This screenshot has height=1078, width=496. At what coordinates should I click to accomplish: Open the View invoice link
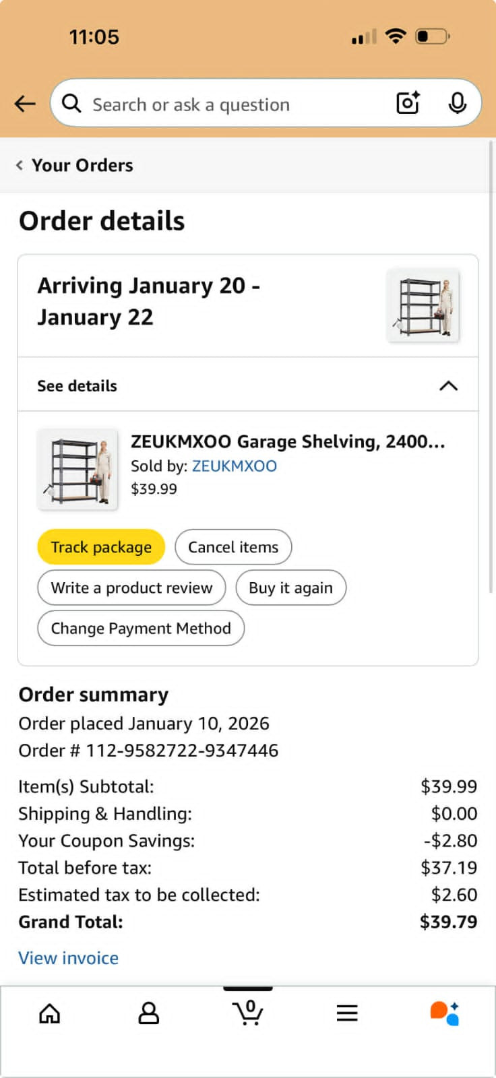68,958
